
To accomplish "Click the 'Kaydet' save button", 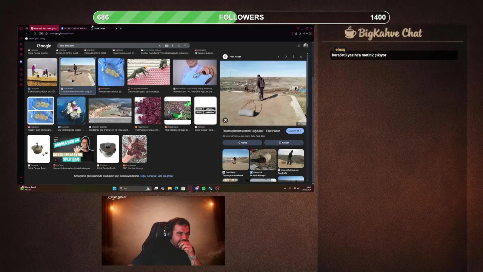I will [284, 142].
